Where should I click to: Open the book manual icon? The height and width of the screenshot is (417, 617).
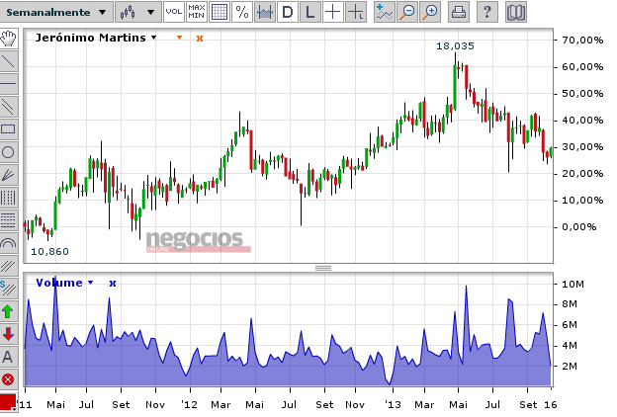coord(516,12)
